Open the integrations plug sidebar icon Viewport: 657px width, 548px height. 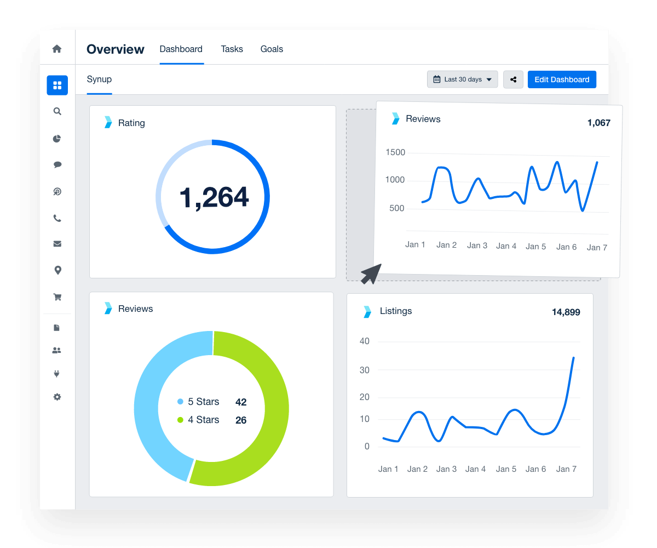[x=57, y=373]
